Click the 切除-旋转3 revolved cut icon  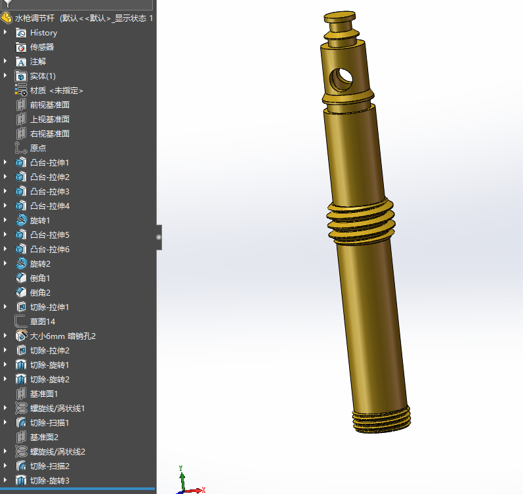pyautogui.click(x=21, y=481)
